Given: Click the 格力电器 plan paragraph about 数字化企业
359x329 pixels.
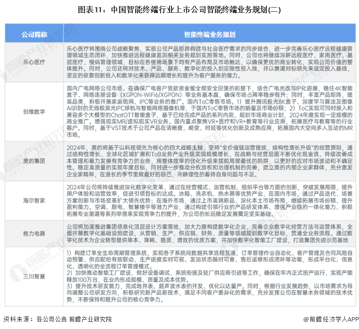Looking at the screenshot, I should 209,234.
